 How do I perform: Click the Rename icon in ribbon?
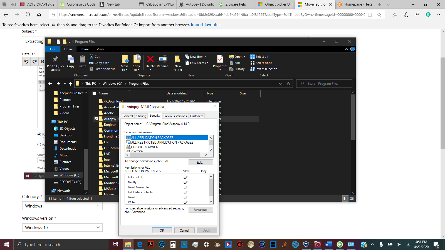tap(162, 59)
